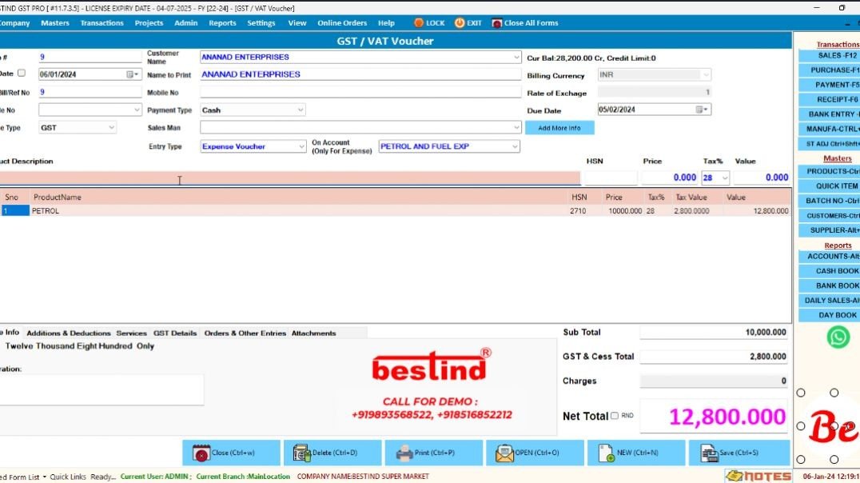Click the orange LOCK icon in the toolbar
860x483 pixels.
tap(419, 22)
